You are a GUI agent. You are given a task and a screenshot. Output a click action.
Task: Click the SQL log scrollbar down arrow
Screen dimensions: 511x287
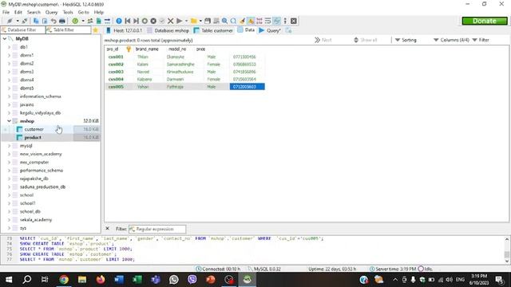click(507, 261)
